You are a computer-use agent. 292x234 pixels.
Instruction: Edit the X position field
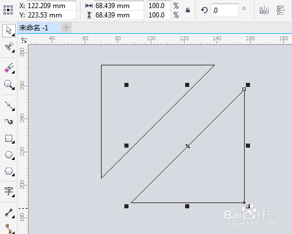pyautogui.click(x=51, y=6)
